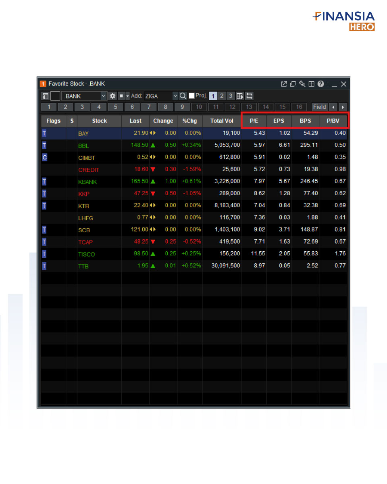Click SCB EPS value 3.71
The height and width of the screenshot is (484, 387).
pos(284,229)
